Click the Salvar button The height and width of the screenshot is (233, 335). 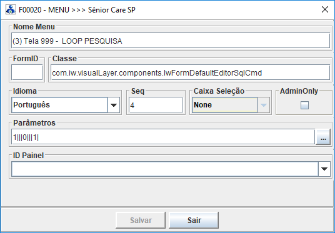coord(141,220)
